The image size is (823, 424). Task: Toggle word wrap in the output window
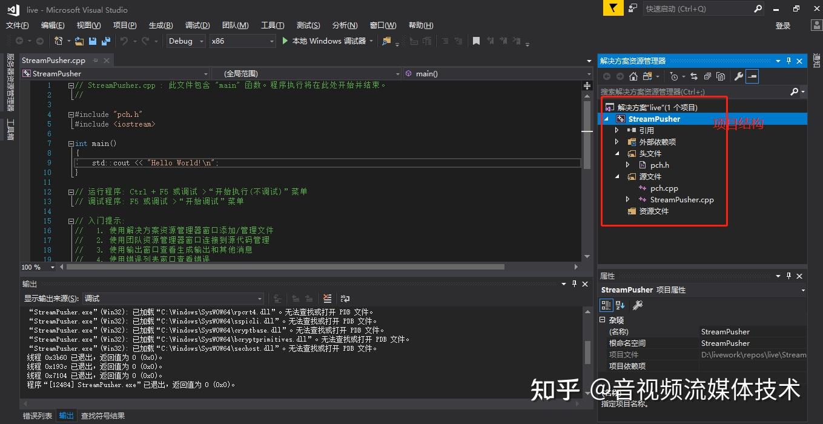pos(345,298)
